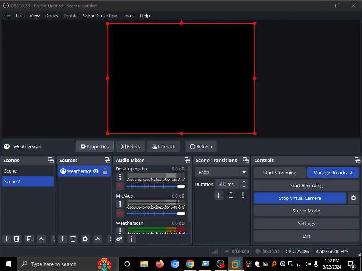Stop Virtual Camera toggle button
The image size is (362, 271).
coord(300,198)
